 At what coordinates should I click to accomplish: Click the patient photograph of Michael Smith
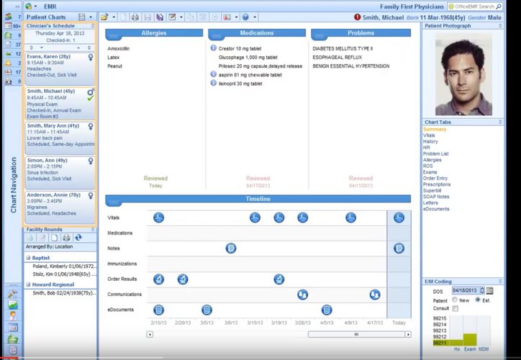(463, 72)
